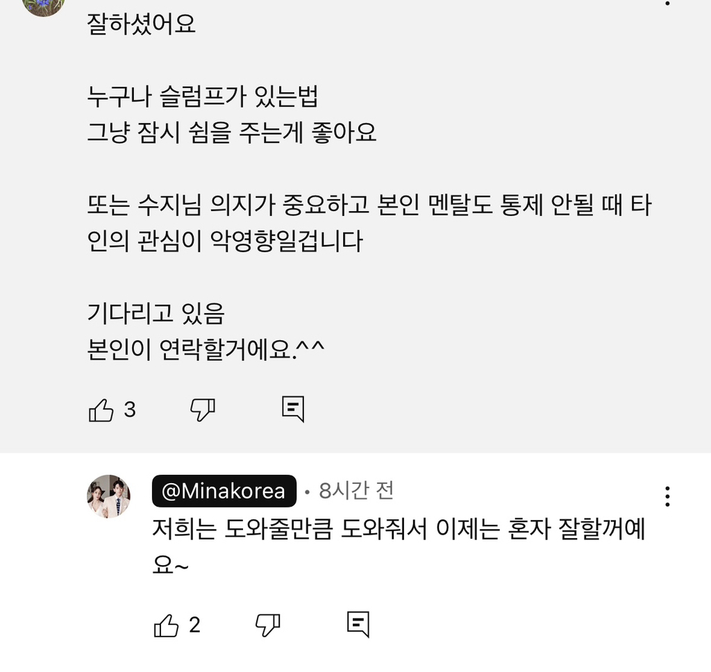Tap the top commenter's flower avatar
This screenshot has height=672, width=711.
[43, 6]
